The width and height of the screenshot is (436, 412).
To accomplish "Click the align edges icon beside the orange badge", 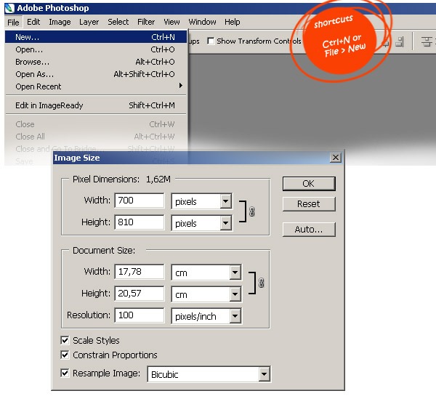I will [x=399, y=41].
